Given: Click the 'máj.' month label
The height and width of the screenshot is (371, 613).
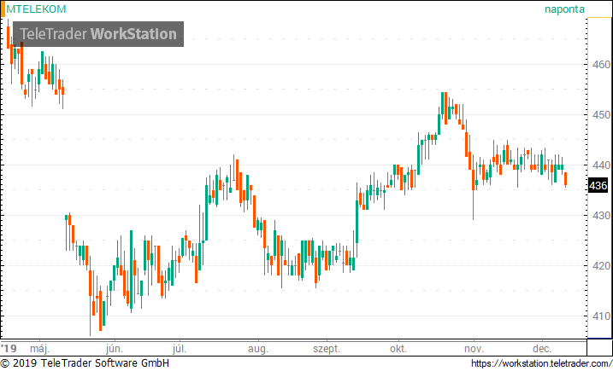Looking at the screenshot, I should pos(40,348).
